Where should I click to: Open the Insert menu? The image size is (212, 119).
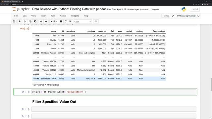tap(43, 16)
